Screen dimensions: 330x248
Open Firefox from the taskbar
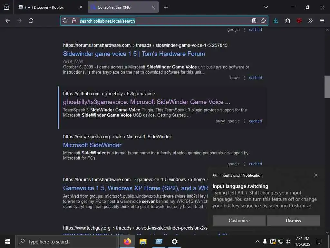coord(127,242)
